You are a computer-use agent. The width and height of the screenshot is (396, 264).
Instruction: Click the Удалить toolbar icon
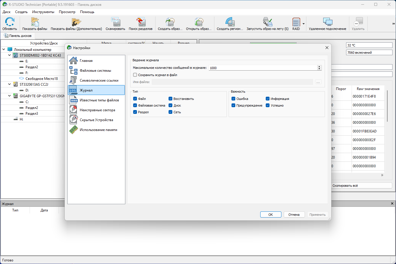click(x=358, y=24)
